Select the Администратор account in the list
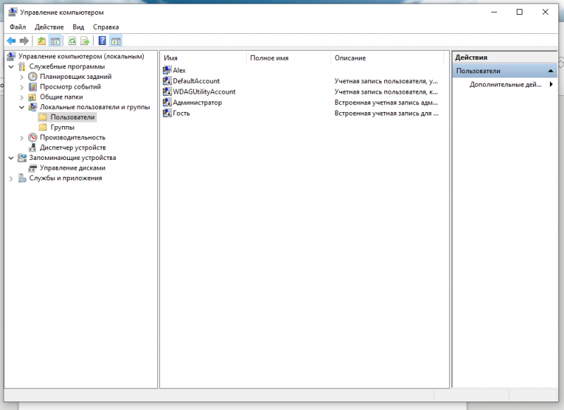 (197, 103)
